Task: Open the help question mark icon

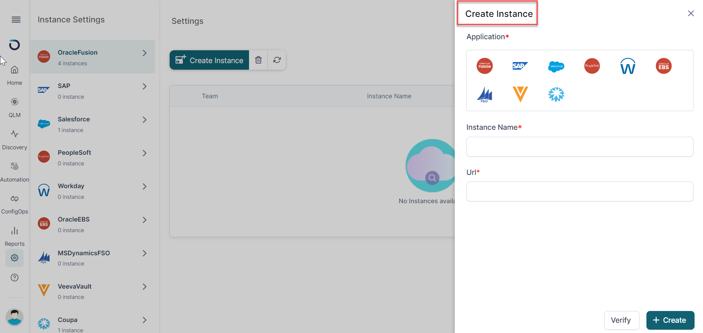Action: click(14, 278)
